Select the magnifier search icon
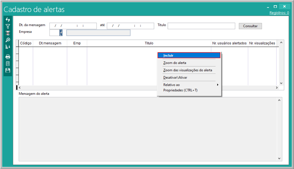 pos(8,40)
